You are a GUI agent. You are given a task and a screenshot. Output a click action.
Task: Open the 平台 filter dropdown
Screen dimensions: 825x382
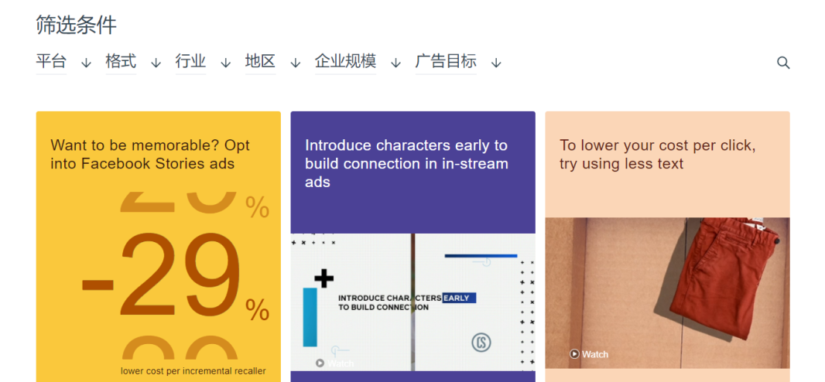(x=51, y=62)
